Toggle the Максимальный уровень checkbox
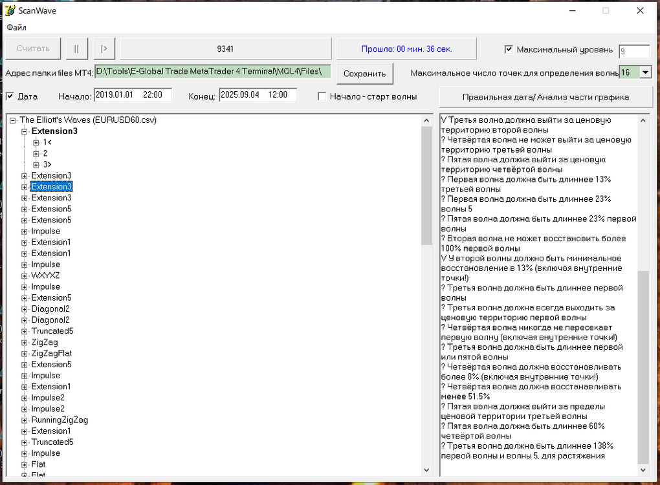This screenshot has height=485, width=660. point(509,49)
